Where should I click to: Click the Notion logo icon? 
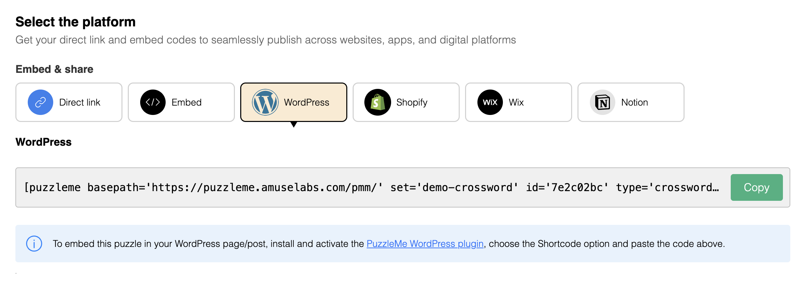click(603, 102)
